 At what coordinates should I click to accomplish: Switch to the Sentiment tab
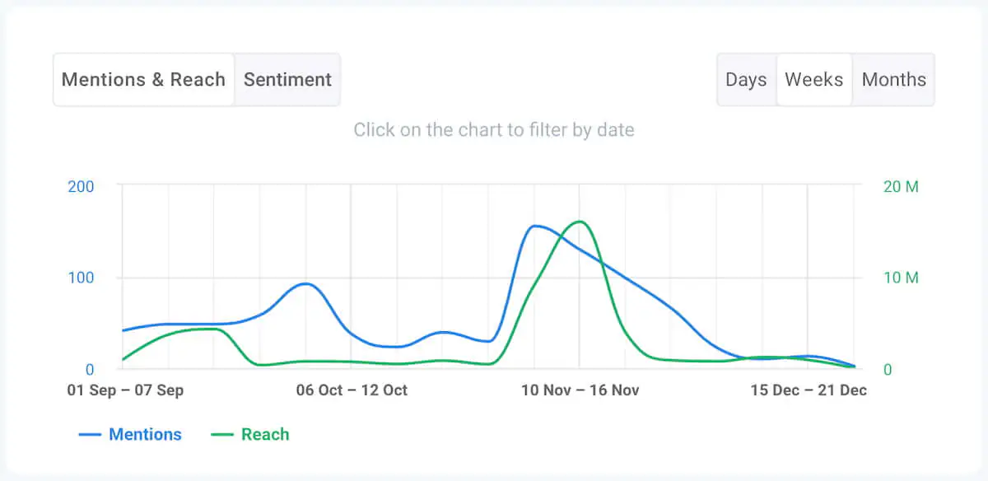click(x=287, y=79)
